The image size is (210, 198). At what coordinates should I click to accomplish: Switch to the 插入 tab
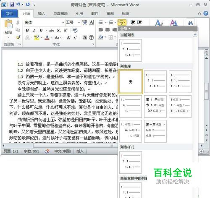[x=42, y=13]
